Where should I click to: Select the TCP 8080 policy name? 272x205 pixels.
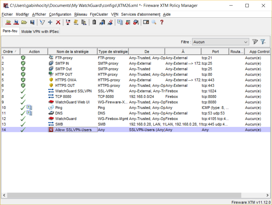pos(63,97)
